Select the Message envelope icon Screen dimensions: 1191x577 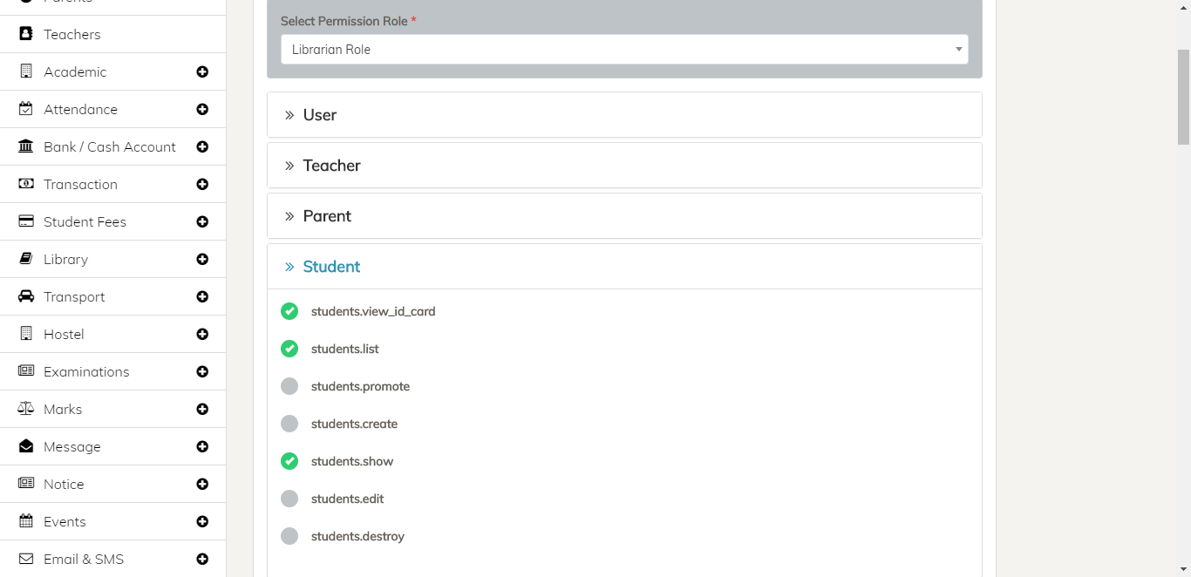click(x=24, y=446)
